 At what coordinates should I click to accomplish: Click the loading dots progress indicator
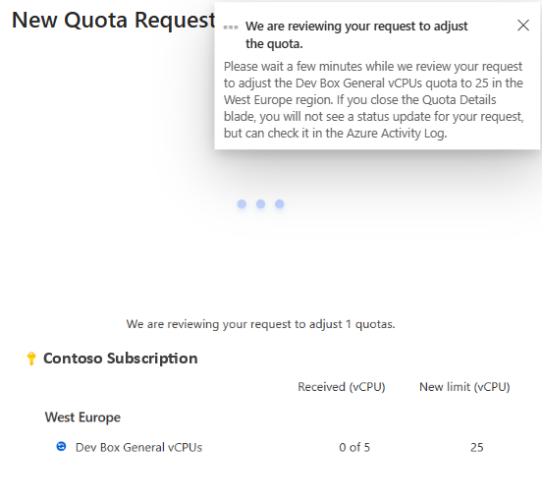260,204
